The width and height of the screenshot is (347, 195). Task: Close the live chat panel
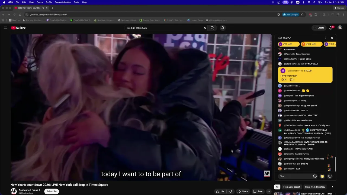tap(332, 38)
